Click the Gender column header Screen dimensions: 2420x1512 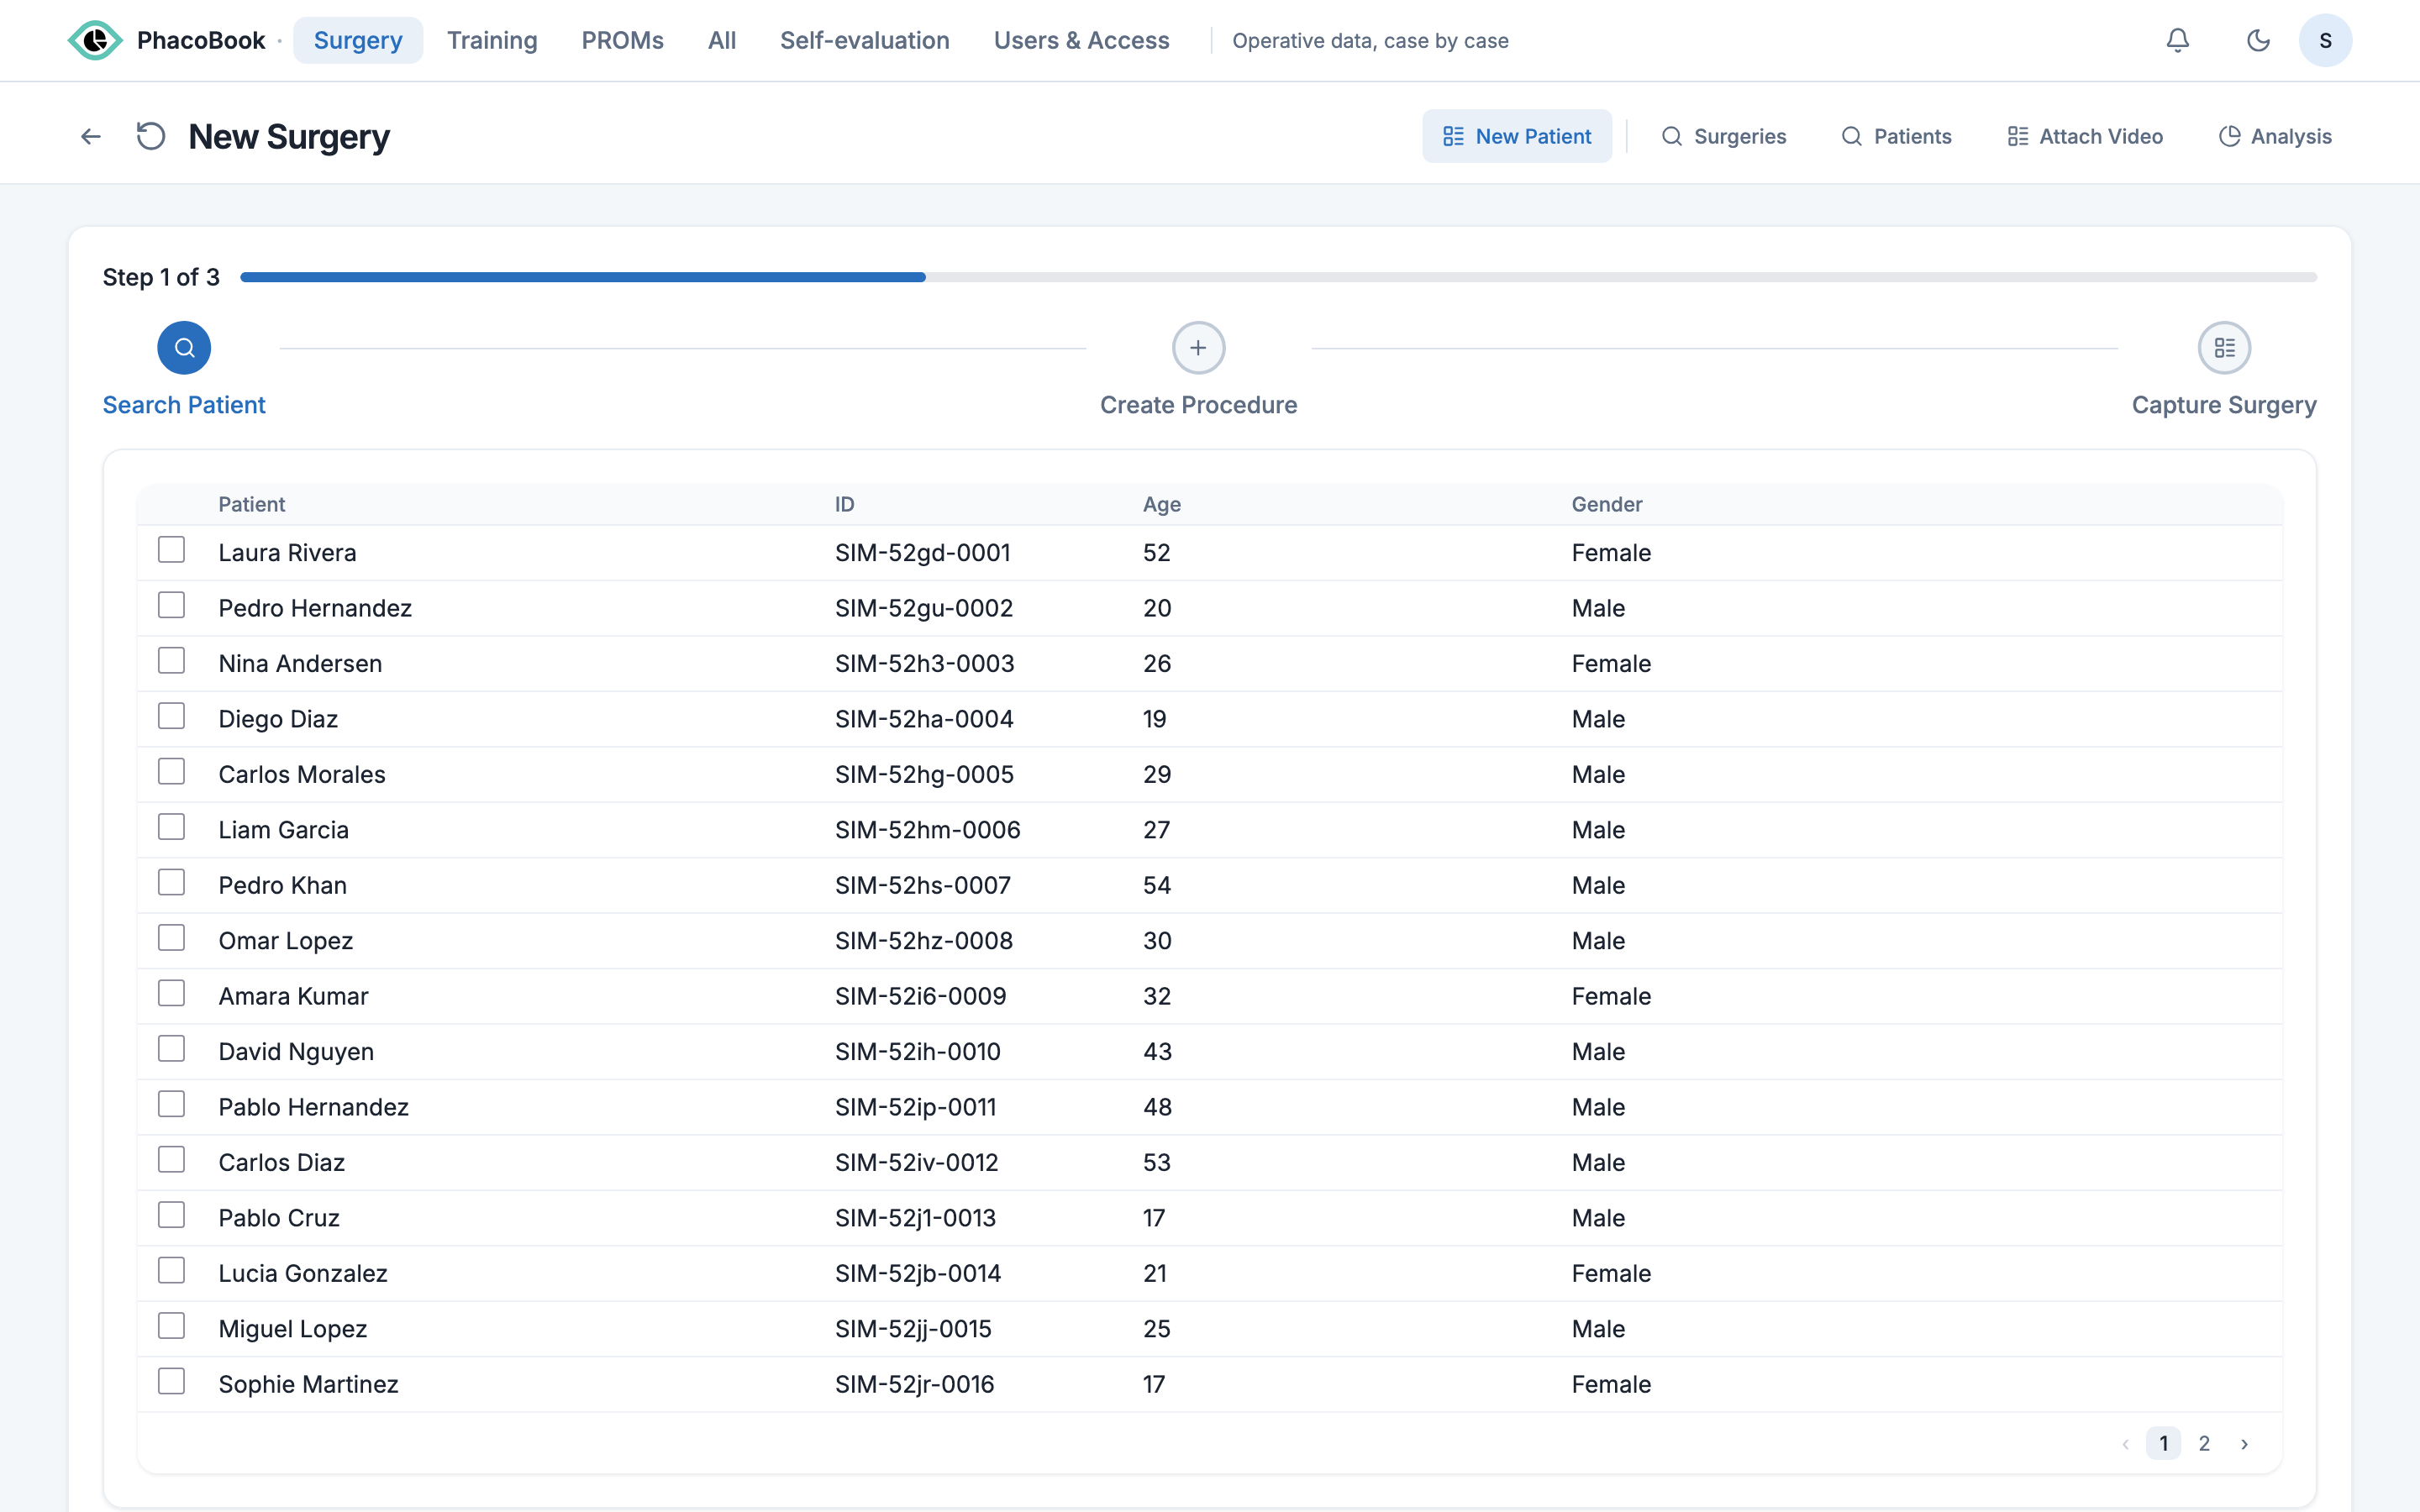1607,504
